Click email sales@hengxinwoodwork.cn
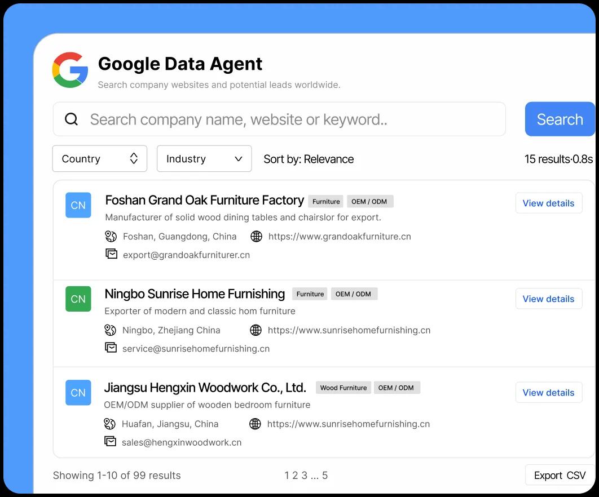Screen dimensions: 599x497 [x=182, y=442]
